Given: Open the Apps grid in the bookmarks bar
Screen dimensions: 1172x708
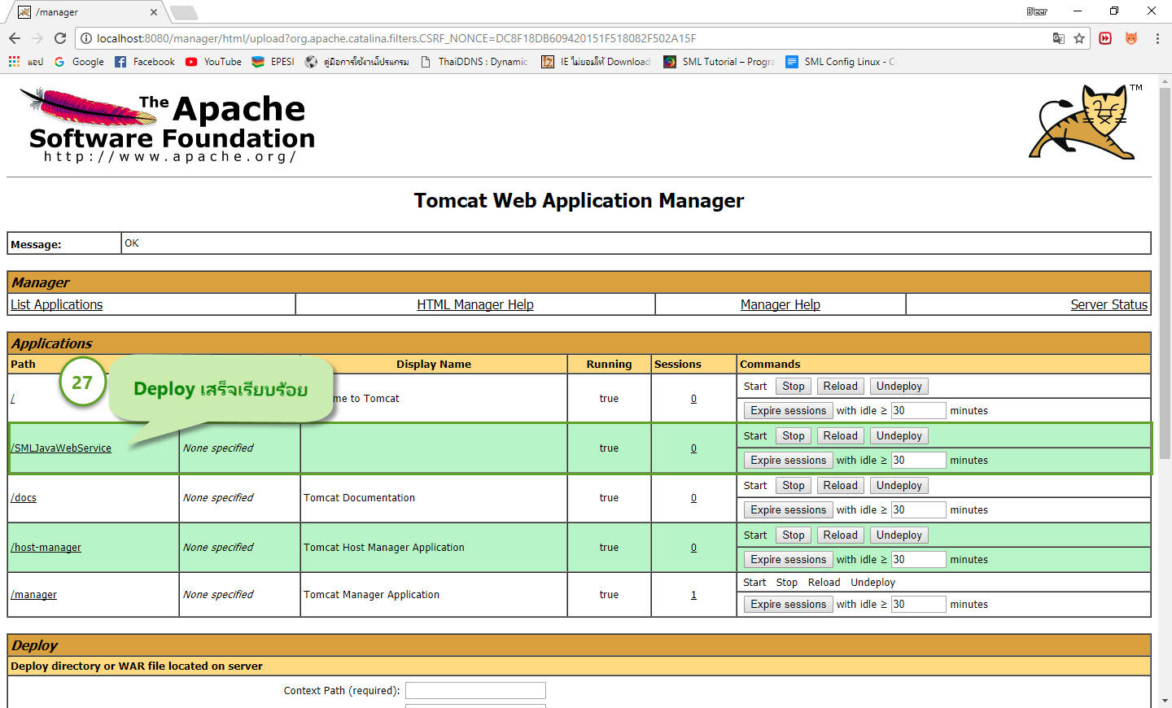Looking at the screenshot, I should click(x=14, y=62).
